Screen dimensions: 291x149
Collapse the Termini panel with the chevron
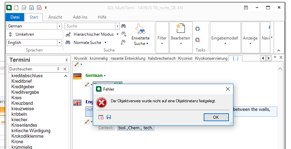click(x=66, y=60)
